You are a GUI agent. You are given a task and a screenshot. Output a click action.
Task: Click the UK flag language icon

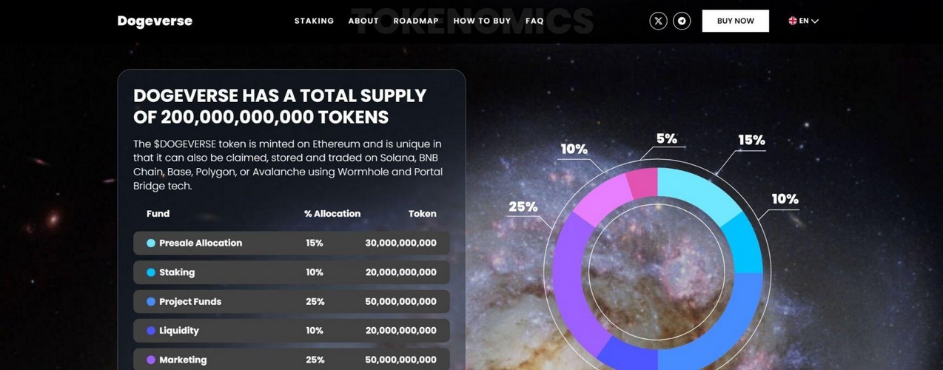click(793, 21)
